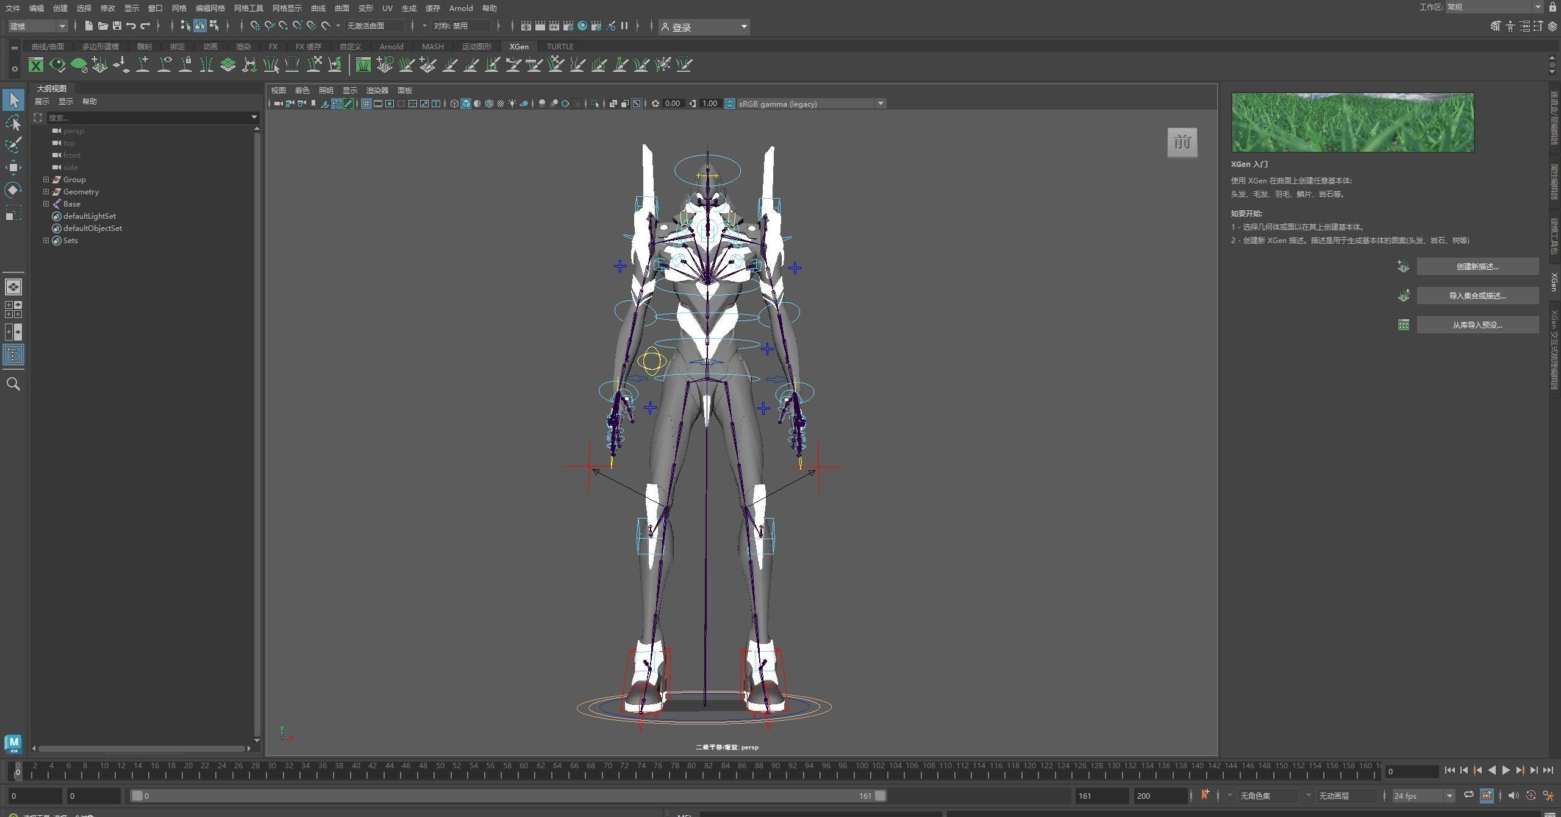Toggle textured display checker icon
The image size is (1561, 817).
pos(501,104)
